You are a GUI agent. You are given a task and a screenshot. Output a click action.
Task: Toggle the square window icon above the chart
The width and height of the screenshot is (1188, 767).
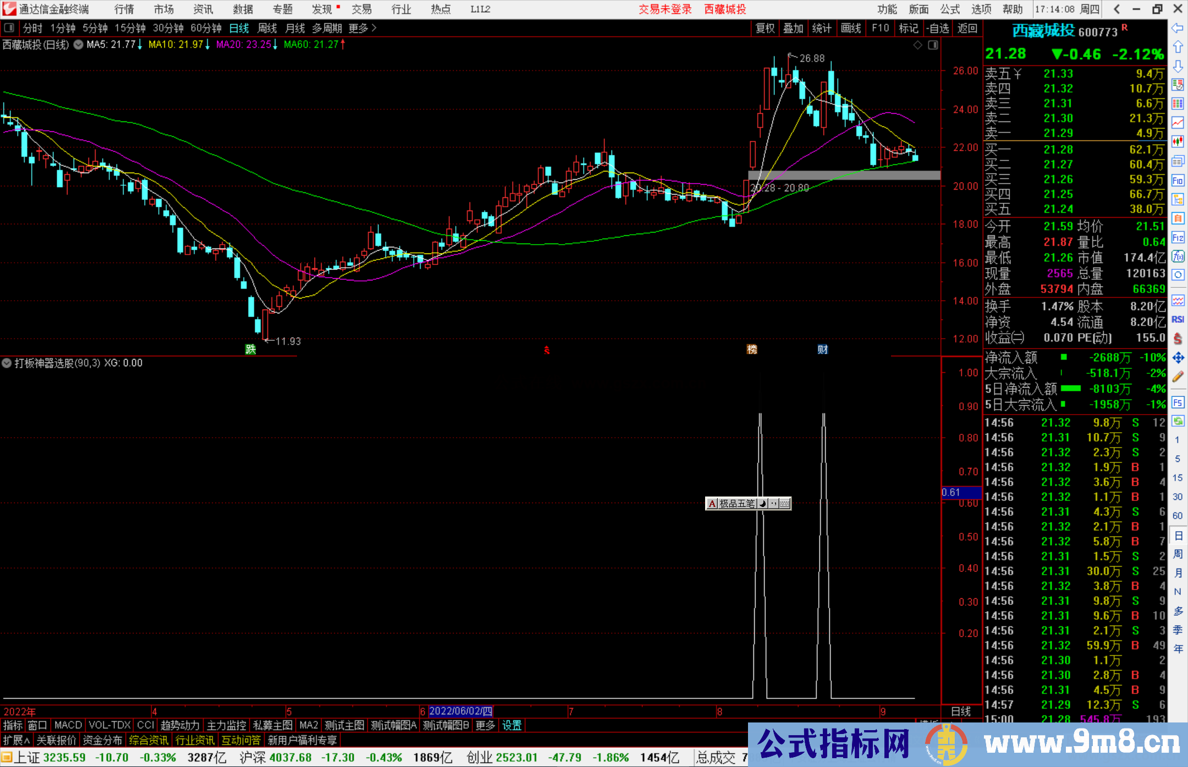(x=933, y=45)
